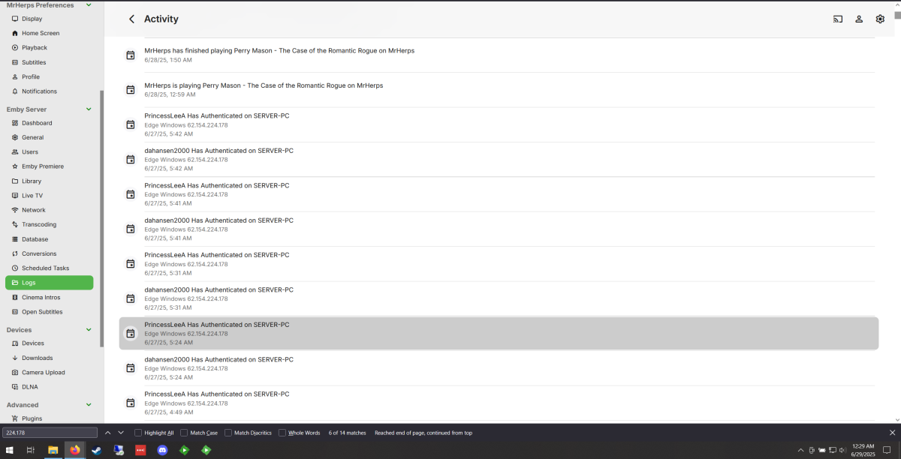Click the Database icon in sidebar
The height and width of the screenshot is (459, 901).
[15, 239]
